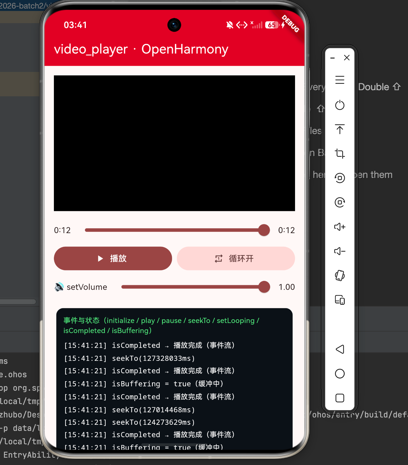The height and width of the screenshot is (465, 408).
Task: Open the emulator toolbar hamburger menu
Action: 340,80
